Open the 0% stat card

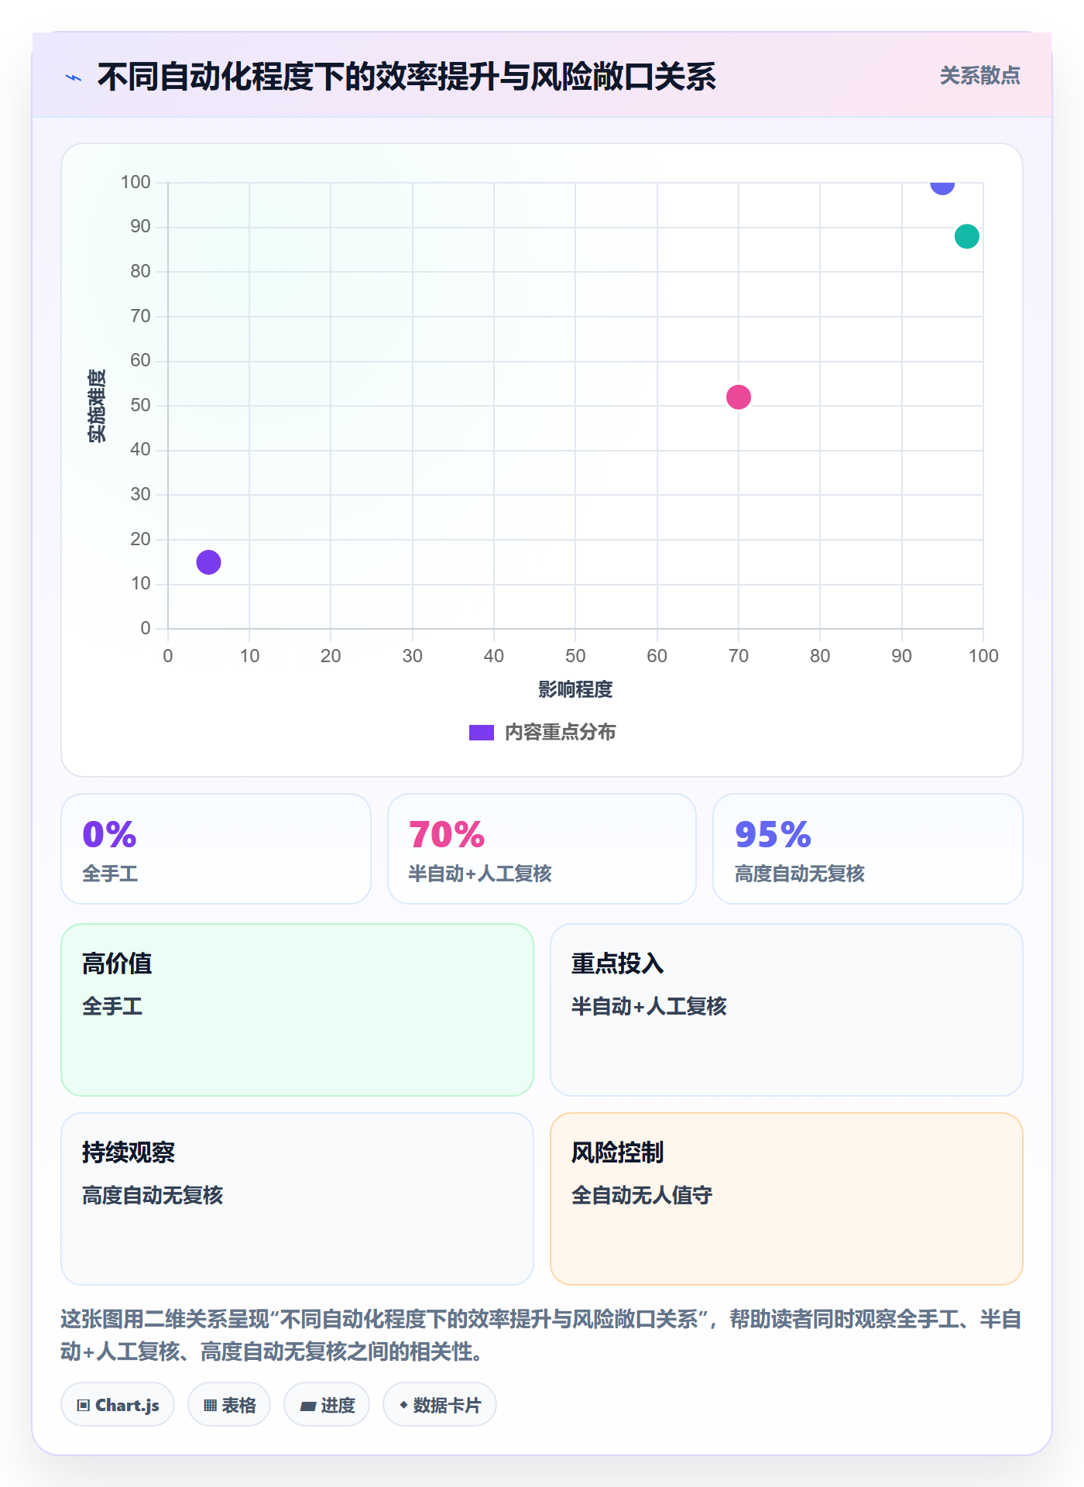coord(216,849)
